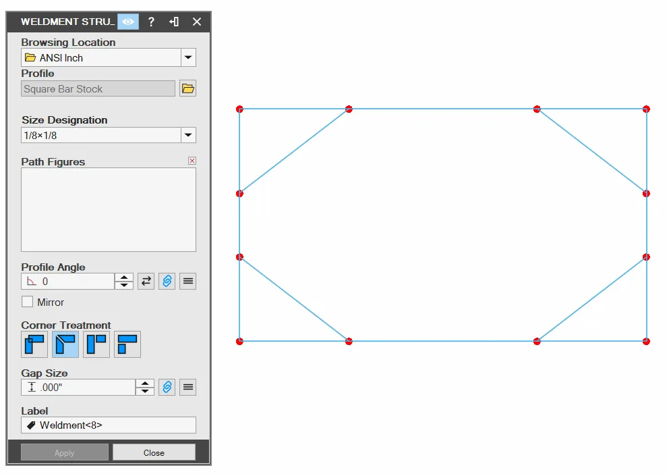Close the Weldment Structure panel
Screen dimensions: 669x474
point(197,22)
